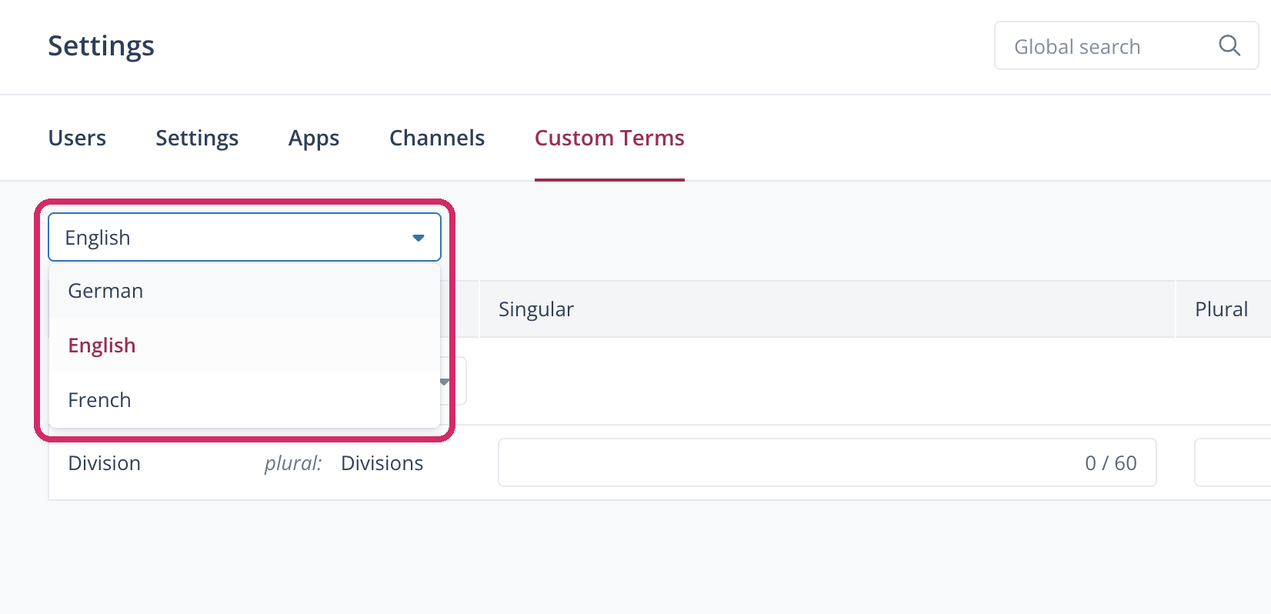The width and height of the screenshot is (1271, 614).
Task: Click the Singular column header
Action: click(827, 309)
